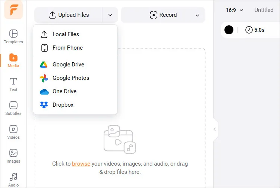
Task: Click the media placeholder illustration
Action: click(120, 140)
